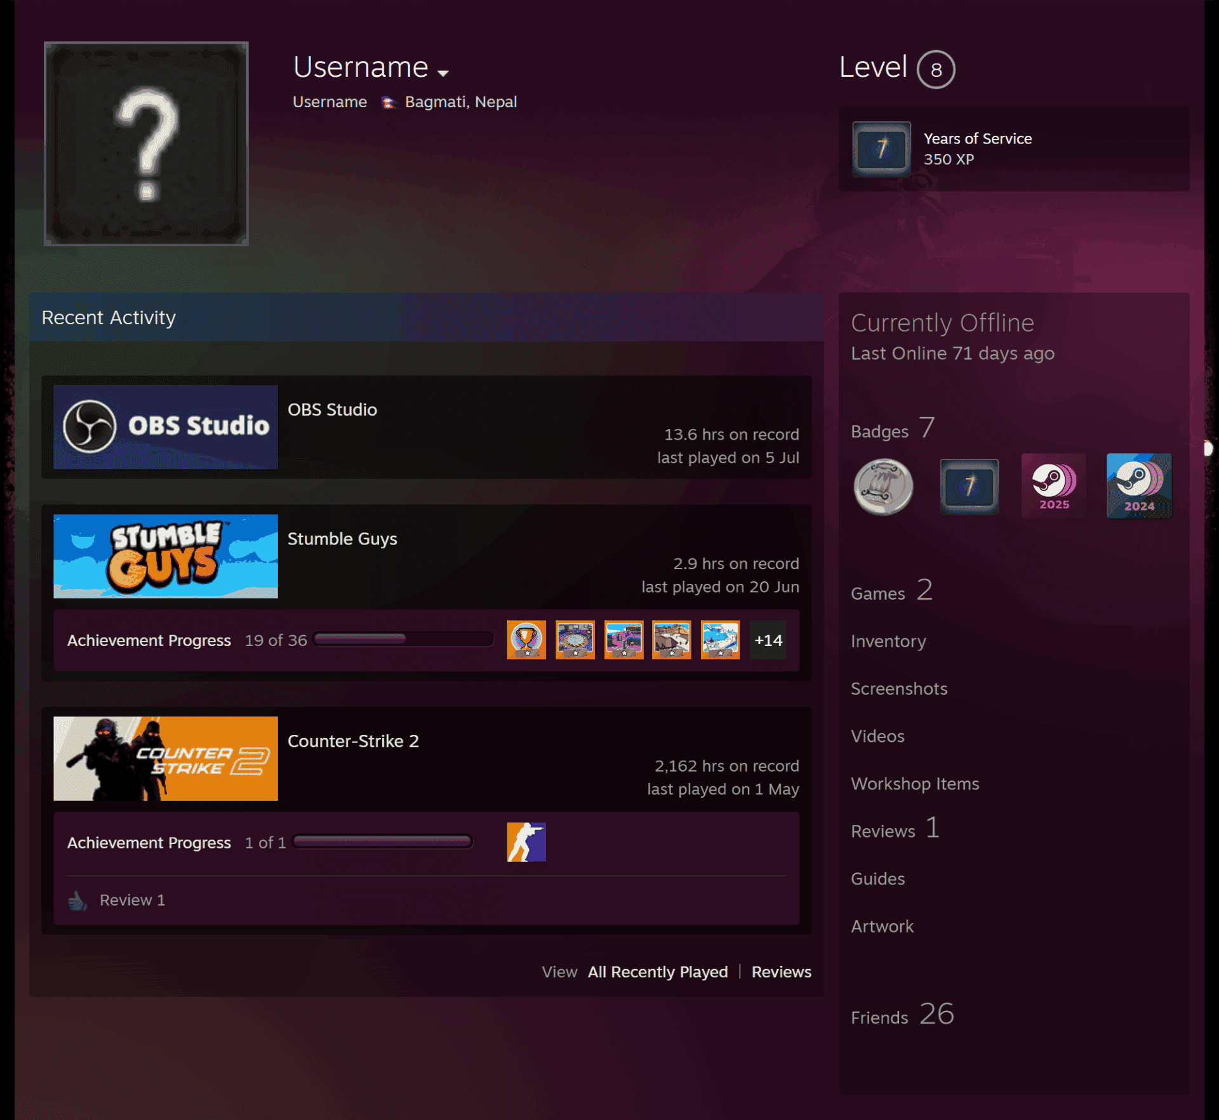Click 'last played on 1 May' text
Screen dimensions: 1219x1120
coord(723,789)
